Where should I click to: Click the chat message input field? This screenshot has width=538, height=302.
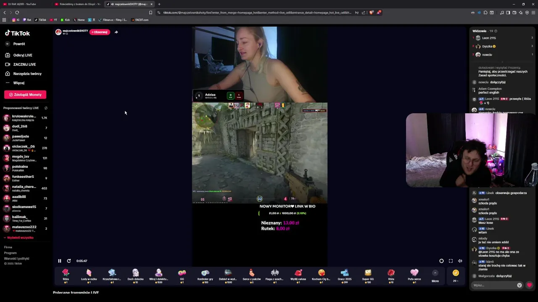click(x=494, y=285)
